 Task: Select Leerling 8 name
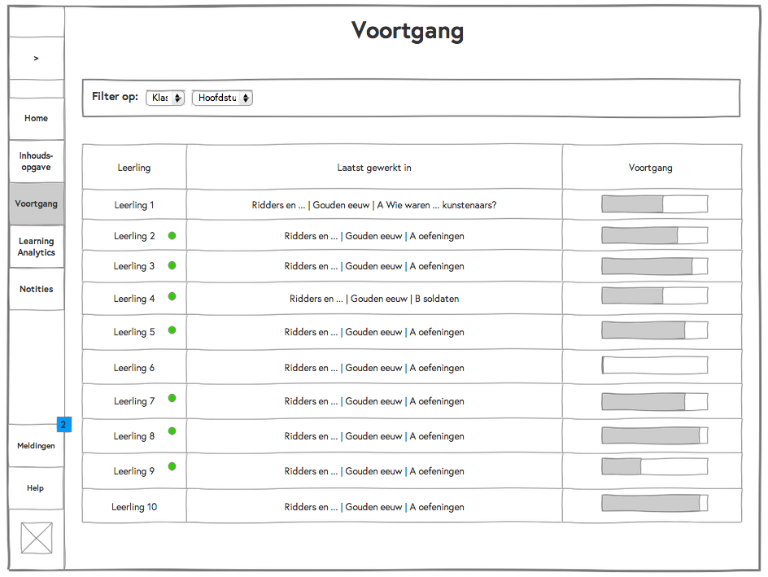coord(134,436)
